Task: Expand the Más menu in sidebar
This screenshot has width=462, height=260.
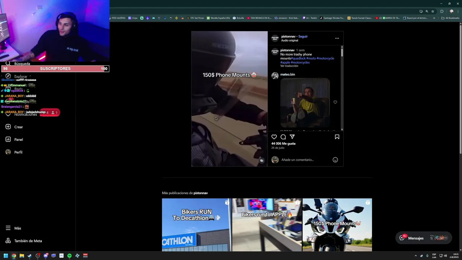Action: point(14,228)
